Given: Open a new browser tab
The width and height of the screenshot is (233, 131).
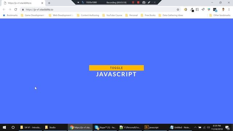Looking at the screenshot, I should click(49, 3).
